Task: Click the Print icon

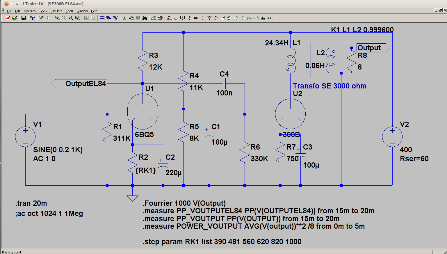Action: pos(160,18)
